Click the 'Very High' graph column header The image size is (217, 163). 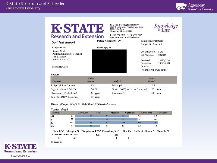point(162,113)
